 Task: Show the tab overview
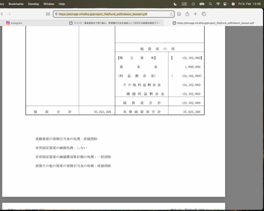click(204, 14)
